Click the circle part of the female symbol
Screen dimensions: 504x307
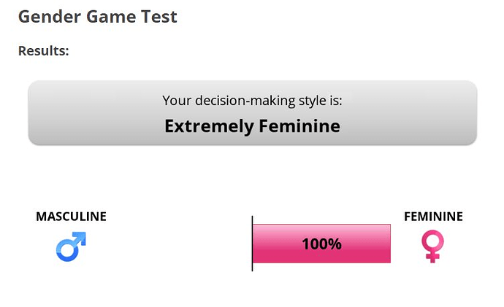pos(432,241)
